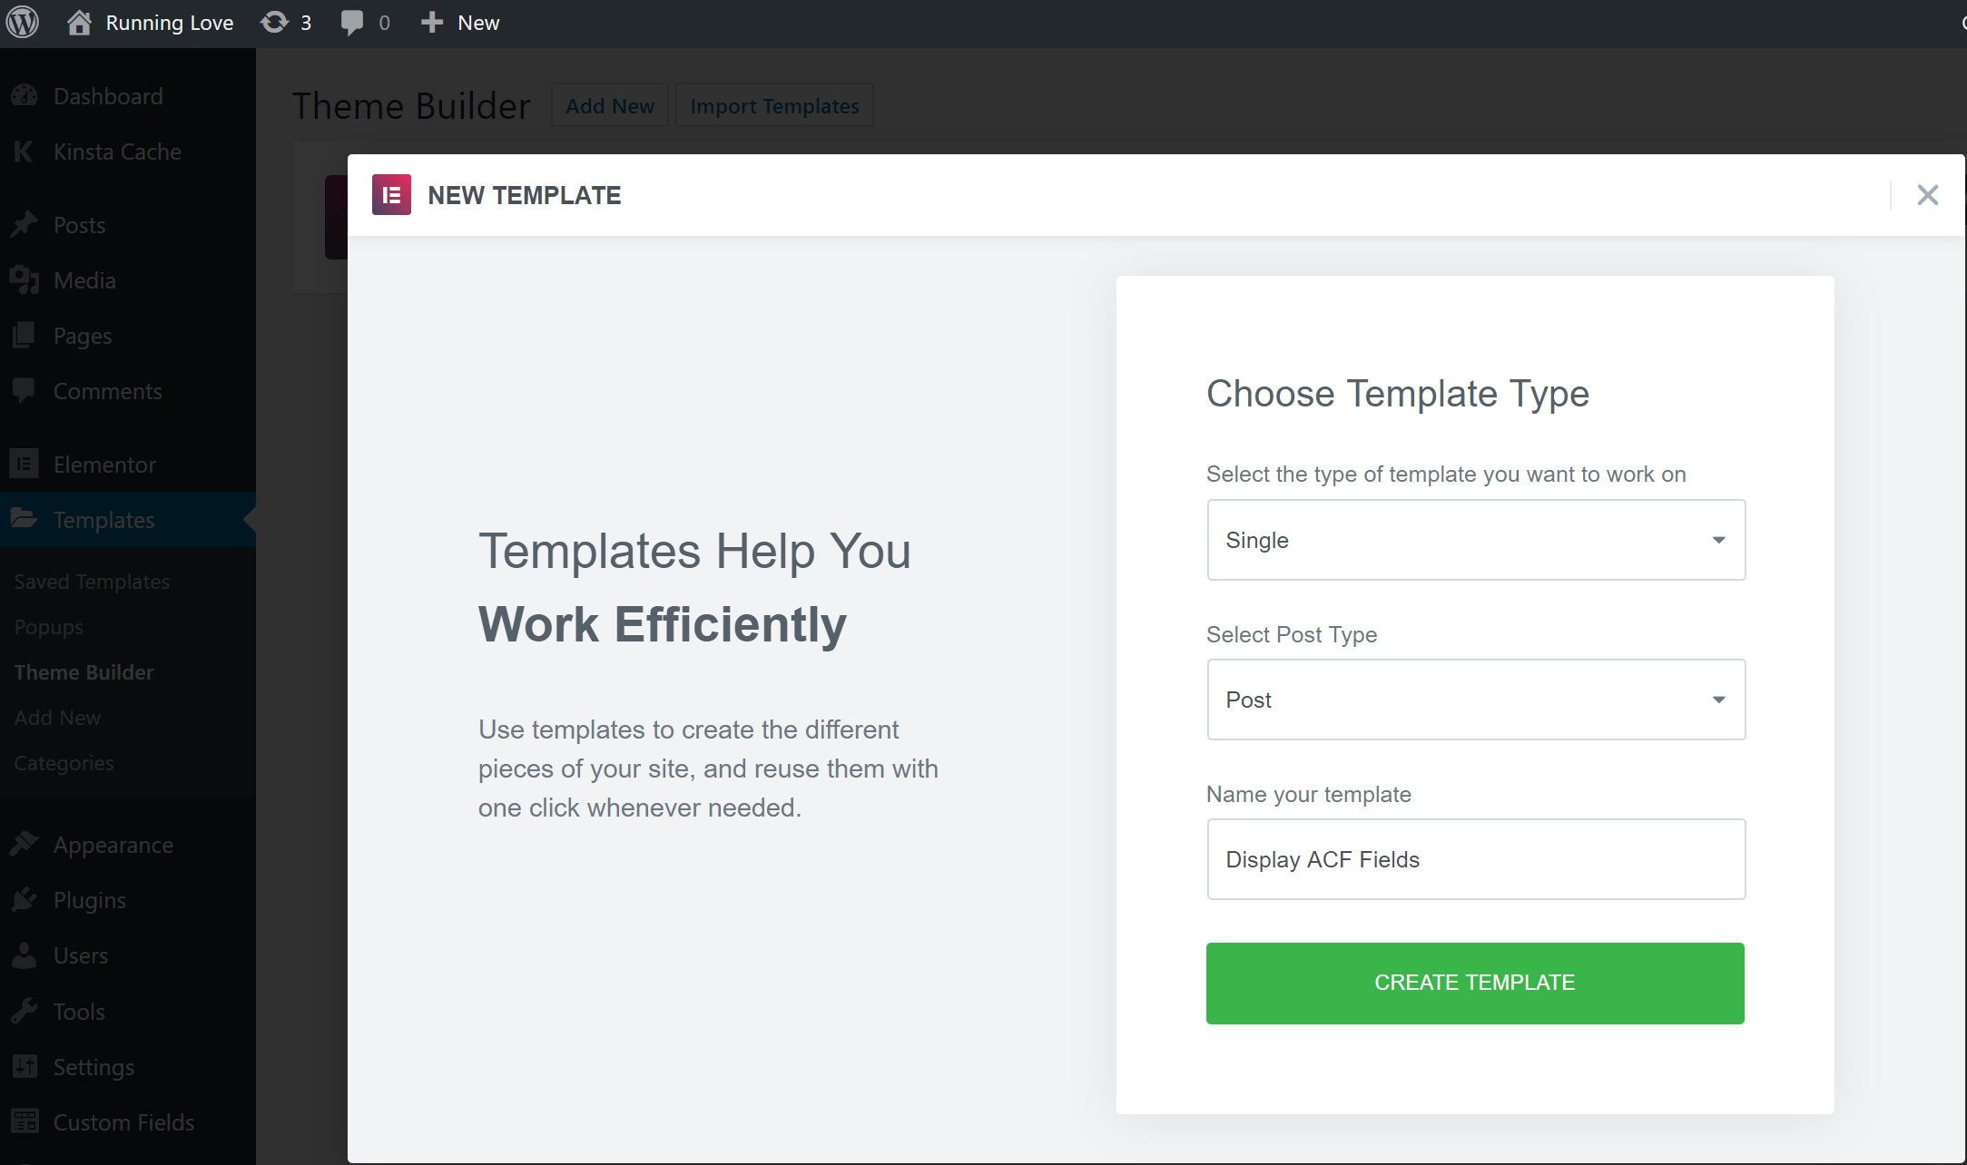Close the New Template modal dialog
Viewport: 1967px width, 1165px height.
1928,194
